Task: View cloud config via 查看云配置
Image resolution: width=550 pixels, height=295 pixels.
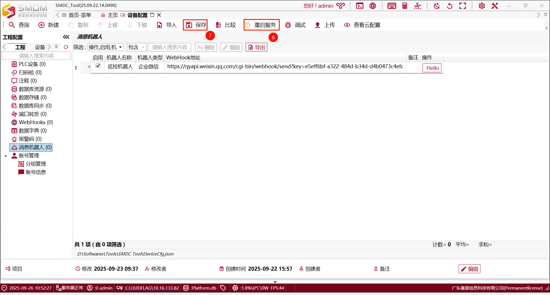Action: coord(362,25)
